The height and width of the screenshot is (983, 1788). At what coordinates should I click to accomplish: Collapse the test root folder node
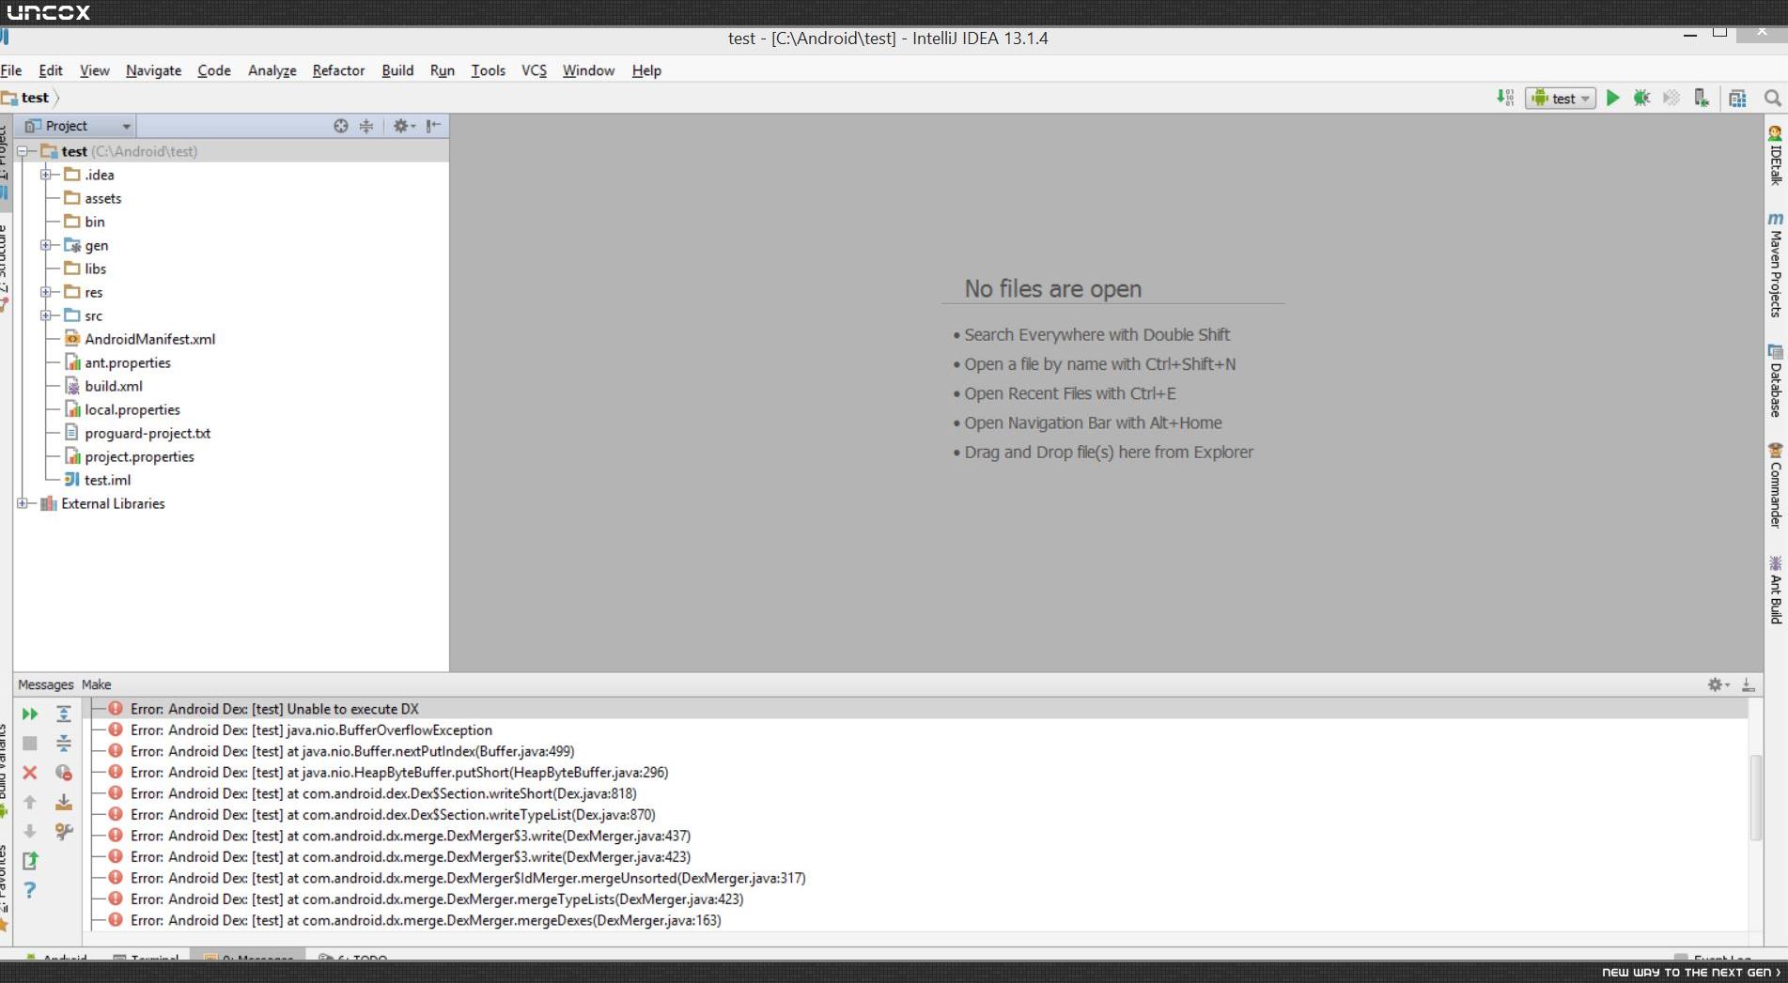tap(22, 151)
